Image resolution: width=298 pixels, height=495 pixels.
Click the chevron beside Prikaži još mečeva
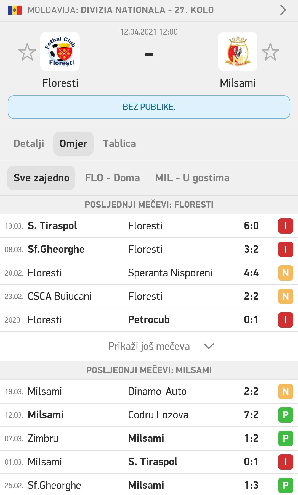(209, 346)
